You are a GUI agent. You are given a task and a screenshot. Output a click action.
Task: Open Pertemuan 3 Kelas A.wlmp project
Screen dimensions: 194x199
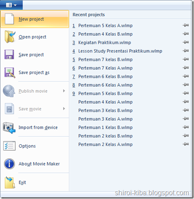[106, 119]
